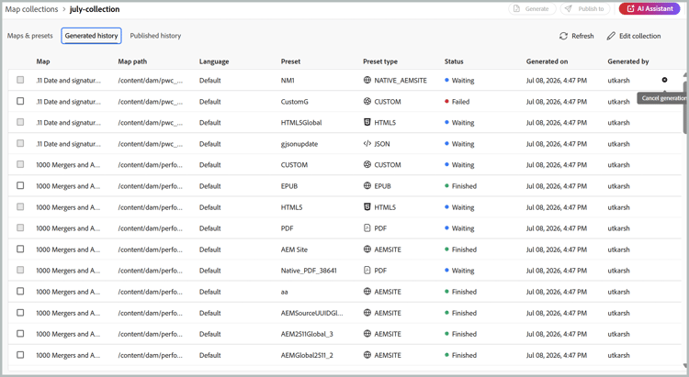Click the Generated by column header
This screenshot has height=377, width=689.
point(628,61)
